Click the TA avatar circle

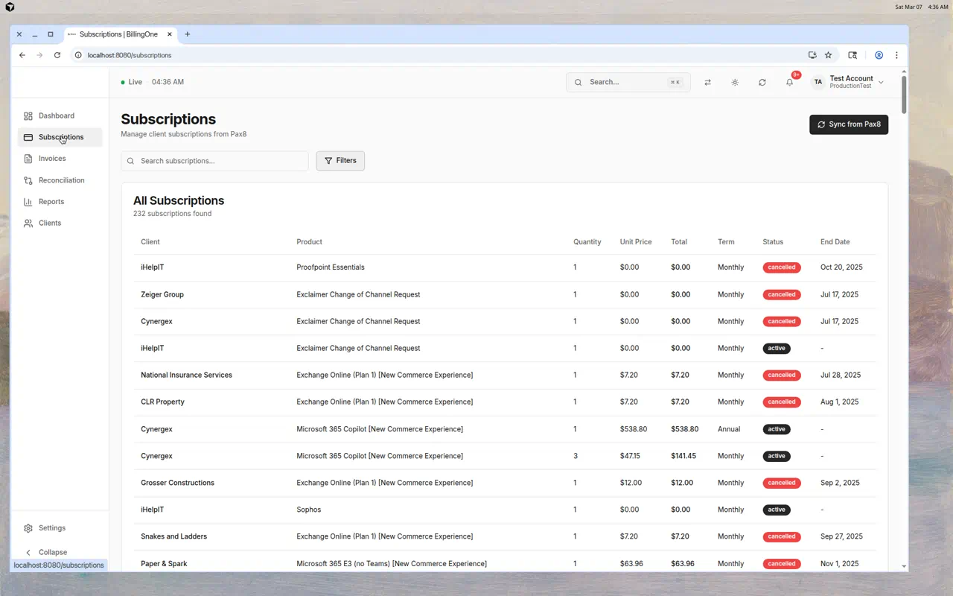818,83
